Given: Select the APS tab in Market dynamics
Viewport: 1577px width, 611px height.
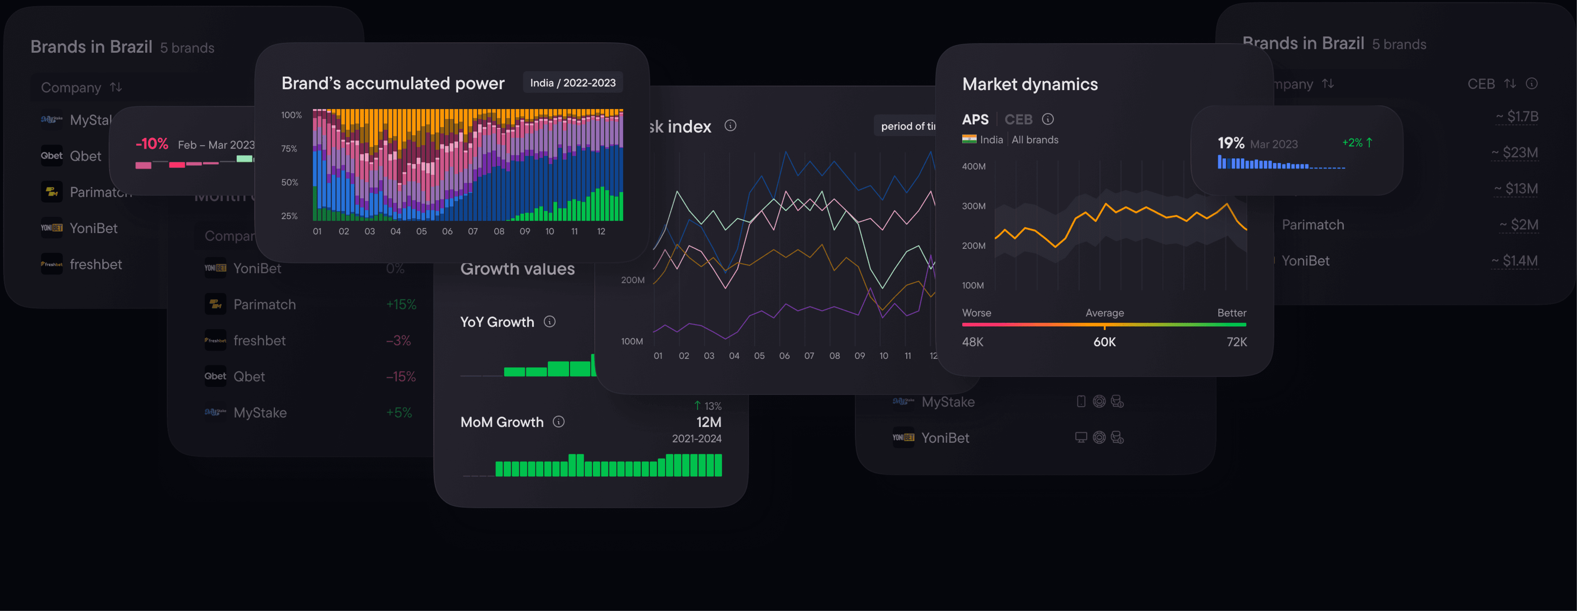Looking at the screenshot, I should point(975,119).
